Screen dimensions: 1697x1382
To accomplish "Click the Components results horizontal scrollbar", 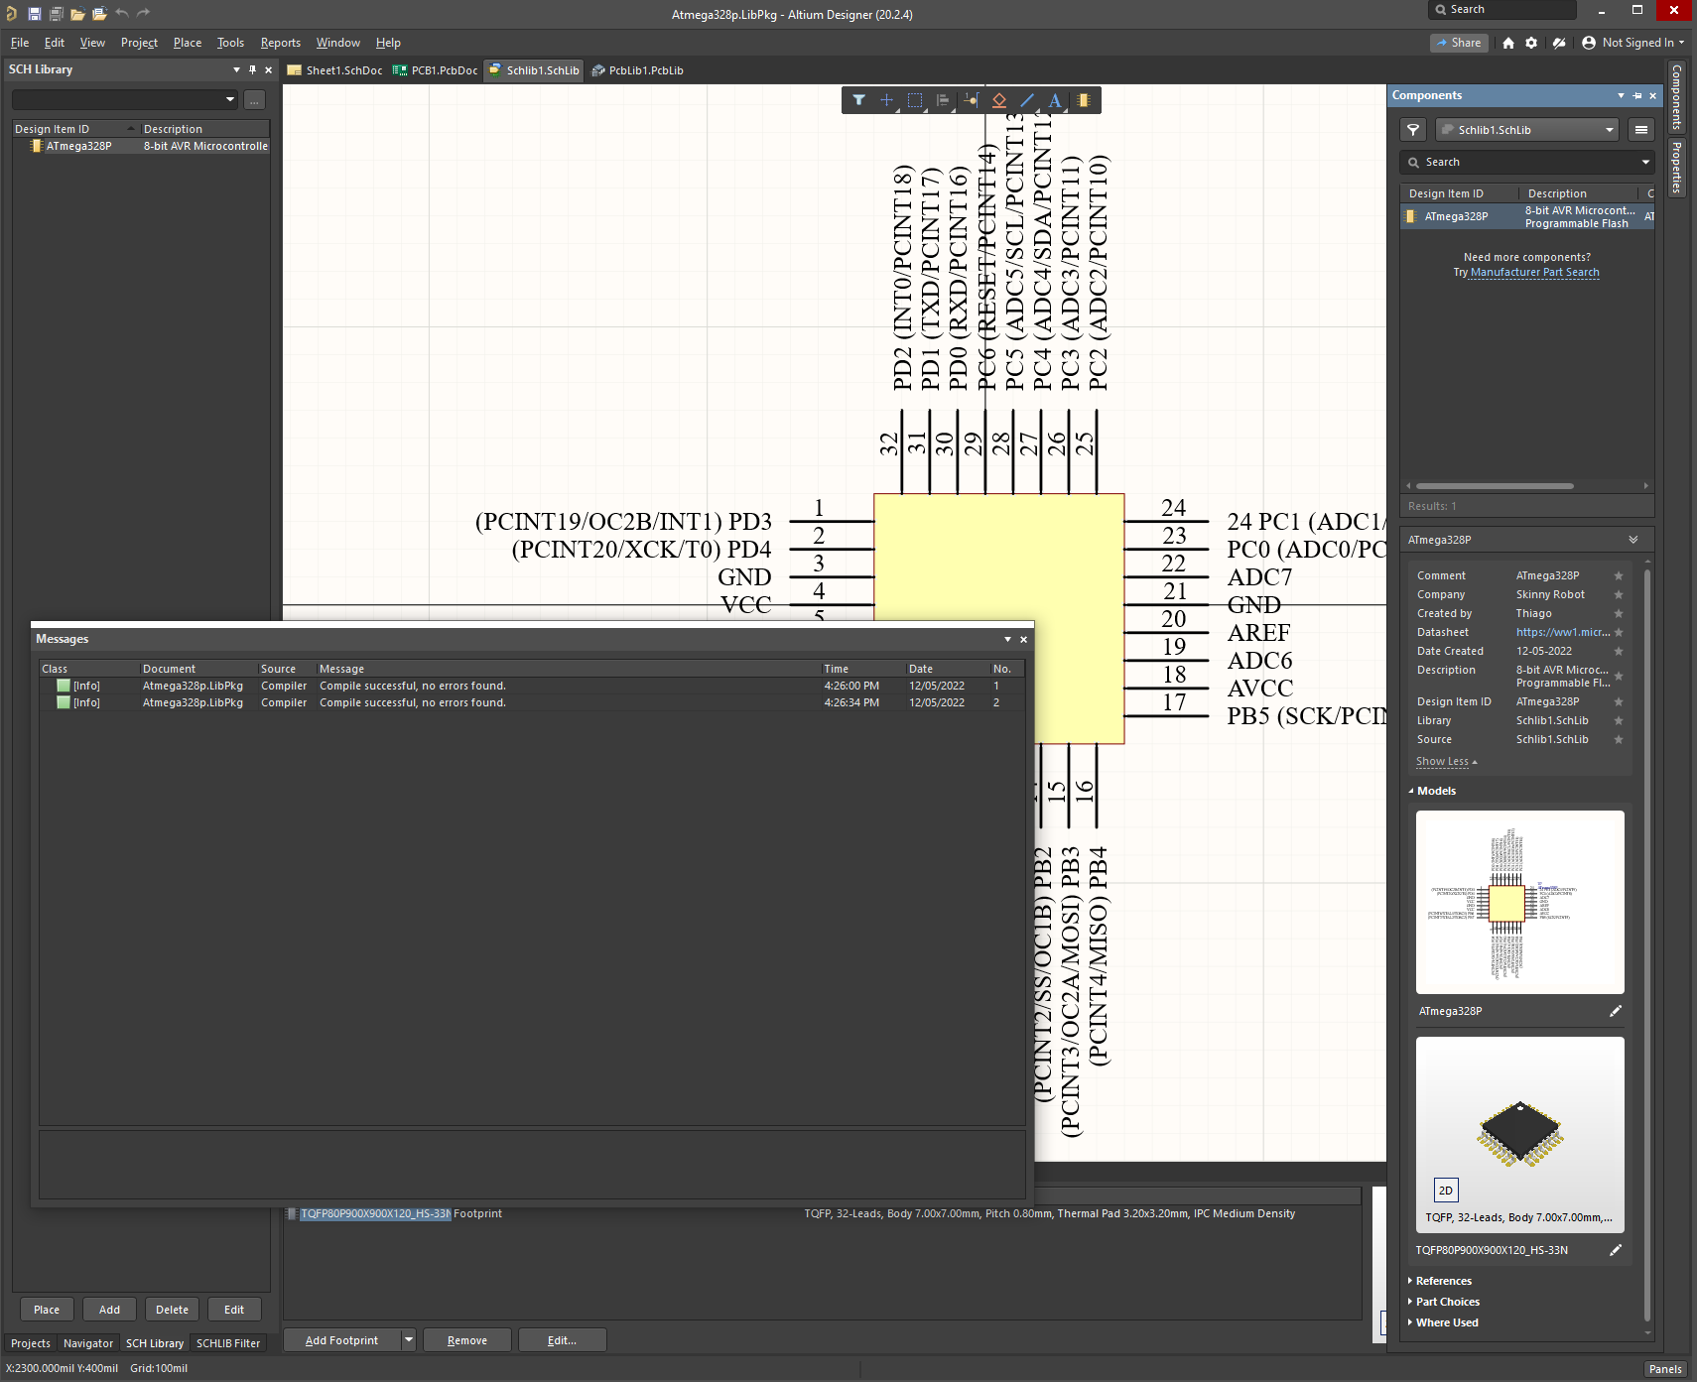I will [x=1495, y=486].
